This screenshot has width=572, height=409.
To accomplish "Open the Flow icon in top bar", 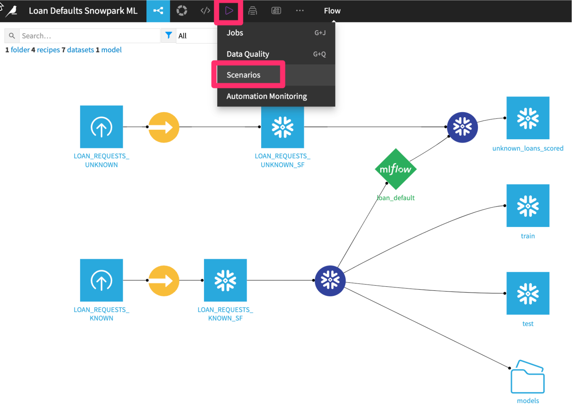I will pyautogui.click(x=158, y=11).
